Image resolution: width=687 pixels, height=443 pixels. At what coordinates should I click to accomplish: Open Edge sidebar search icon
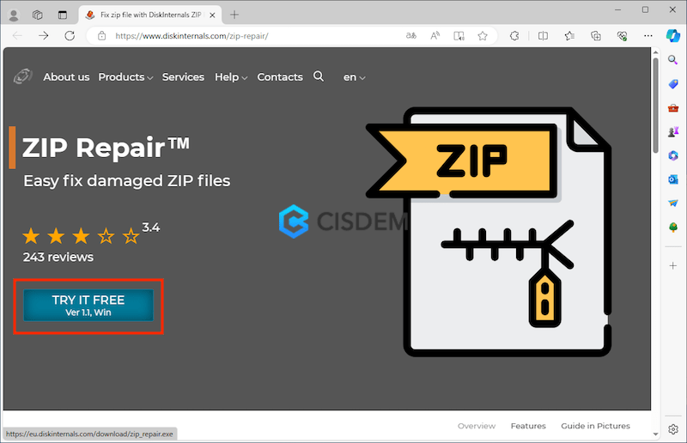tap(672, 61)
